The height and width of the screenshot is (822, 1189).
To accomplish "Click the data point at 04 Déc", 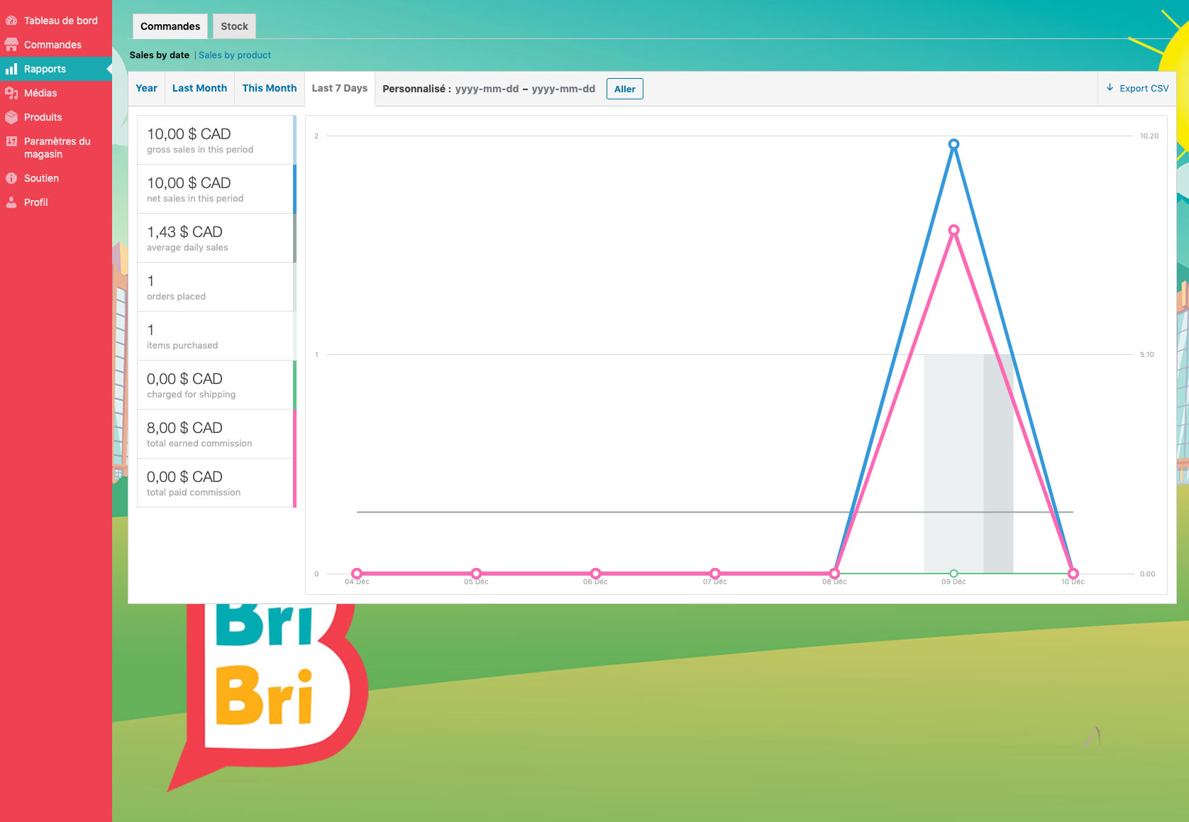I will click(357, 574).
